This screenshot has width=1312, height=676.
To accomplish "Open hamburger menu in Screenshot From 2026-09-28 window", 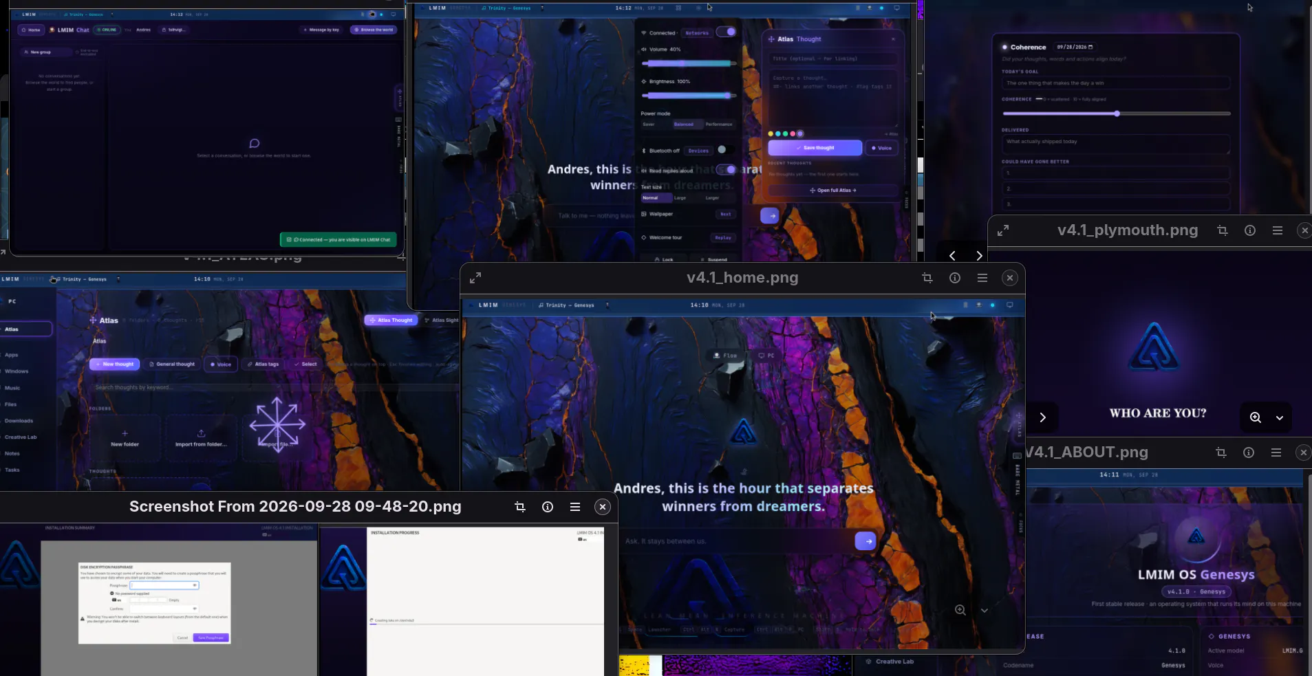I will pos(575,507).
